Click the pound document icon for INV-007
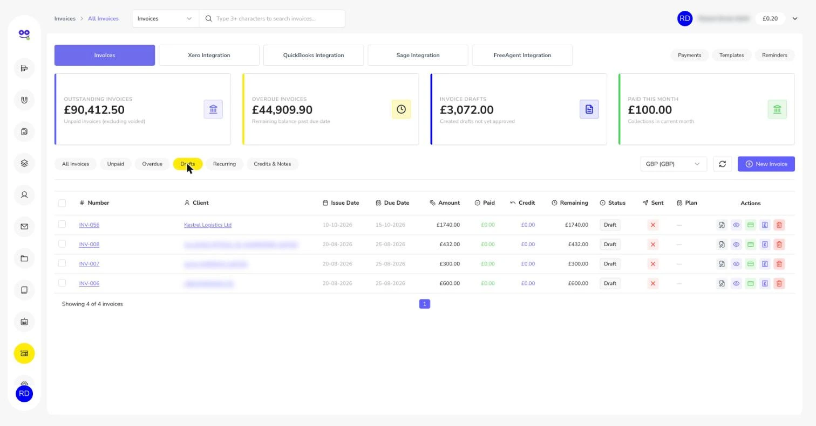The width and height of the screenshot is (816, 426). coord(765,264)
